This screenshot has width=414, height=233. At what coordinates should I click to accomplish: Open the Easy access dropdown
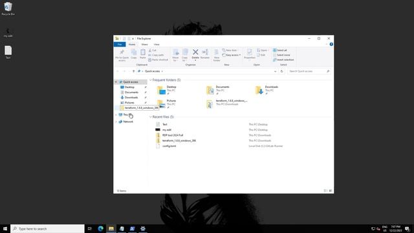[232, 55]
